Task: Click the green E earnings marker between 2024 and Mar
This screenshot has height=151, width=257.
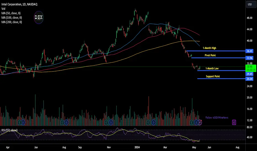Action: click(148, 122)
